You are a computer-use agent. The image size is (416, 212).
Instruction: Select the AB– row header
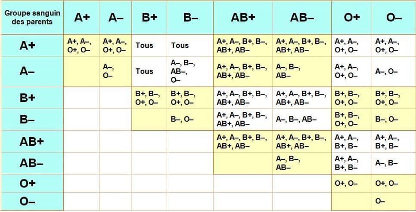[x=32, y=163]
